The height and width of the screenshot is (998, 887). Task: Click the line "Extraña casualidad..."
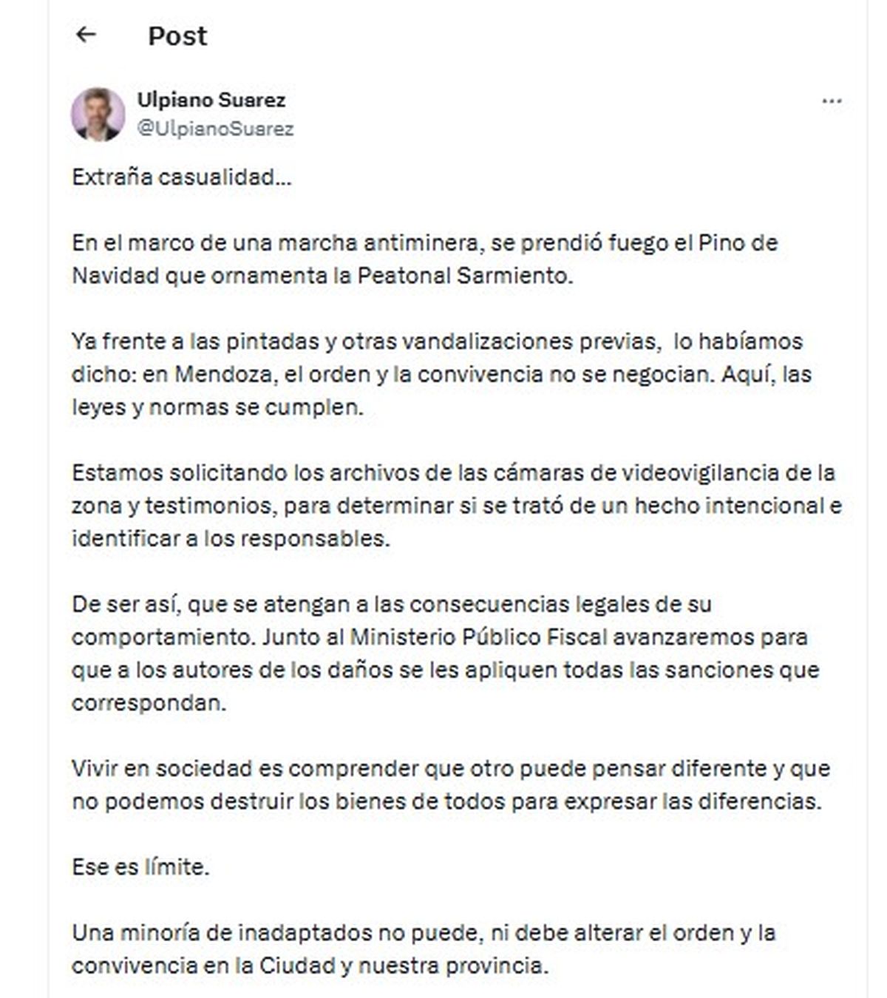tap(182, 177)
